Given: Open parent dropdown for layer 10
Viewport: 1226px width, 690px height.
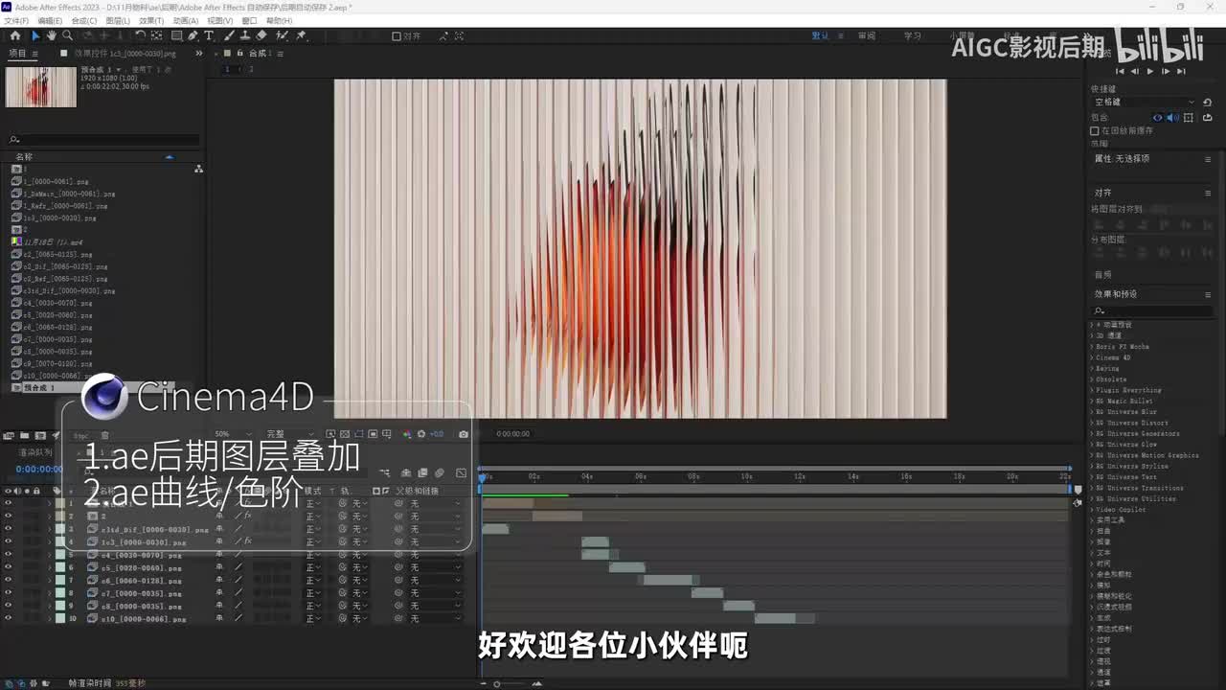Looking at the screenshot, I should click(x=436, y=618).
